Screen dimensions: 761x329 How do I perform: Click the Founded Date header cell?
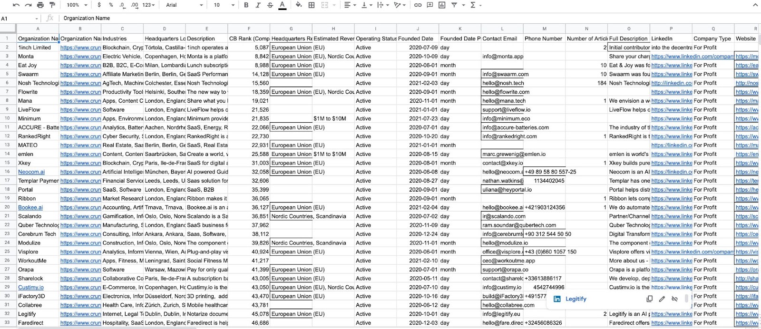pos(418,39)
